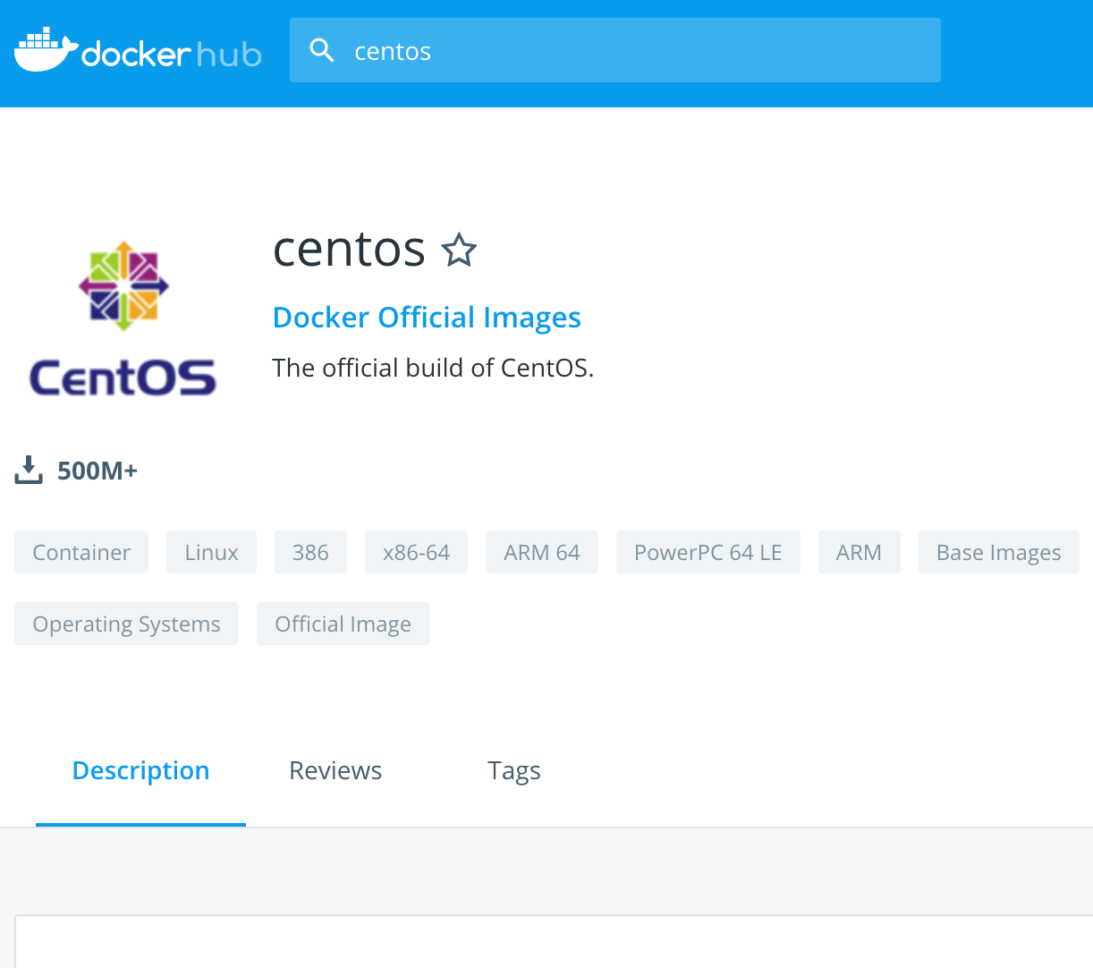Switch to the Description tab
This screenshot has width=1093, height=968.
click(x=140, y=770)
